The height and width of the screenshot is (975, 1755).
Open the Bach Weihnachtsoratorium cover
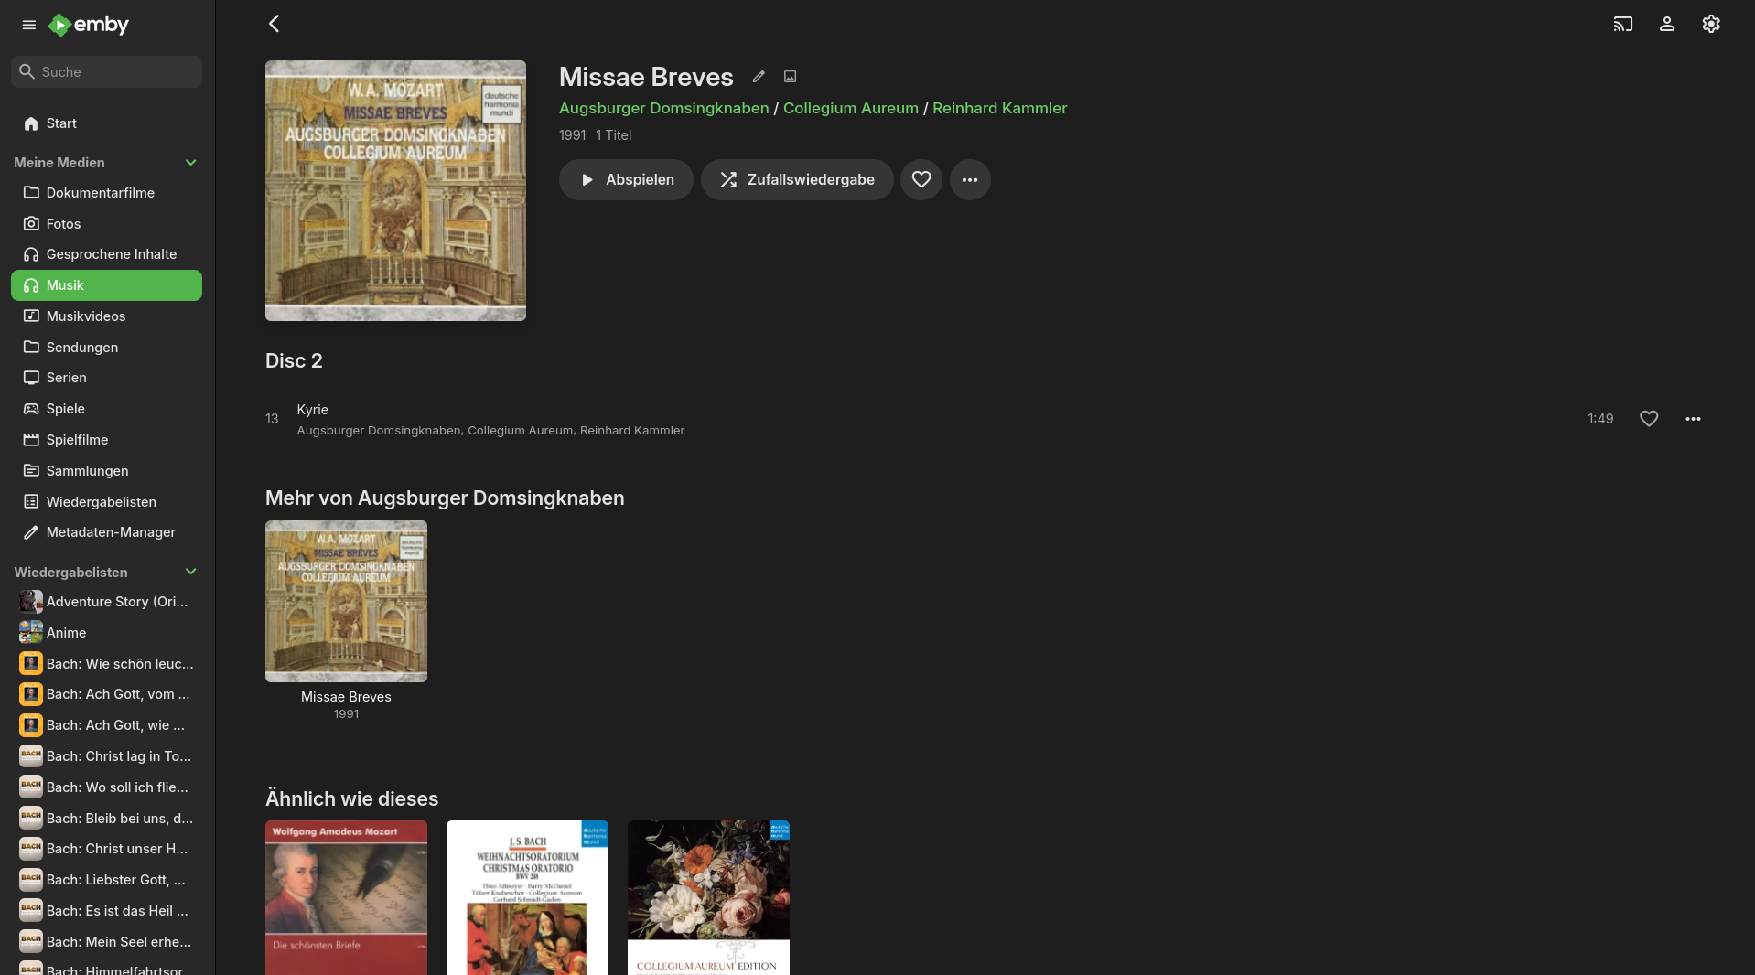click(x=527, y=897)
